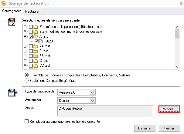Viewport: 184px width, 134px height.
Task: Click the BB test folder icon
Action: pyautogui.click(x=36, y=56)
